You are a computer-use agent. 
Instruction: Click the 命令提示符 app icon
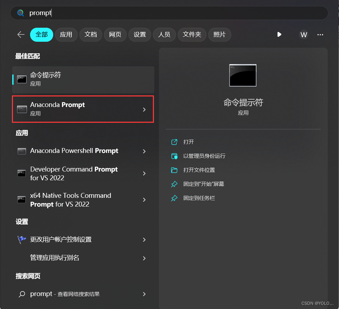[x=21, y=79]
